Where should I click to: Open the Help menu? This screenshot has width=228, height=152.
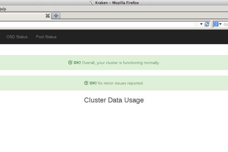click(3, 9)
